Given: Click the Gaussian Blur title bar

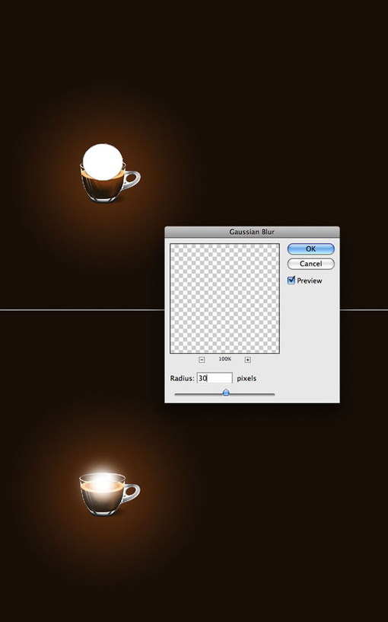Looking at the screenshot, I should (x=252, y=232).
